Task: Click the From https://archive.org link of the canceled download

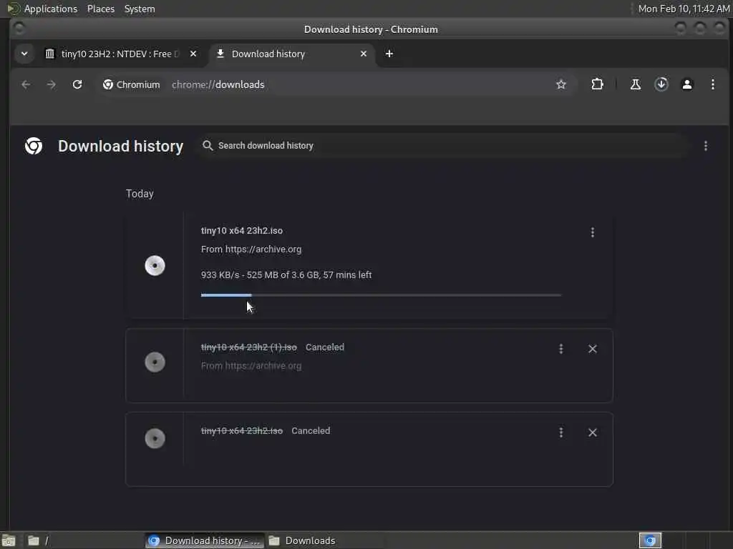Action: tap(251, 366)
